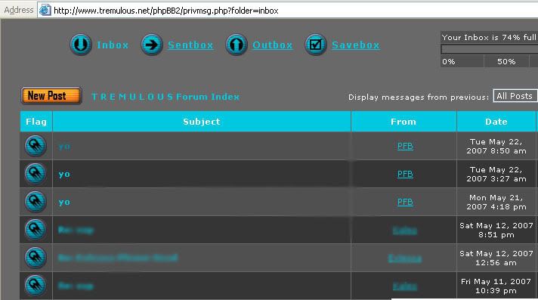Open 'yo' message from 3:27 am
This screenshot has width=538, height=300.
pyautogui.click(x=64, y=175)
